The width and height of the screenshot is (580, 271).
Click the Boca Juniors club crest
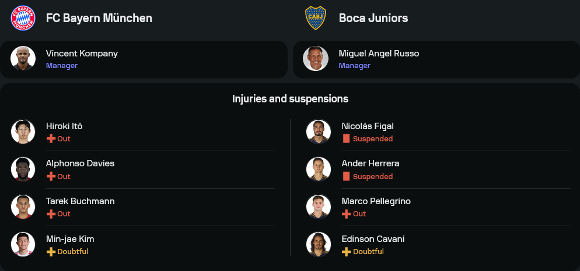pyautogui.click(x=316, y=18)
